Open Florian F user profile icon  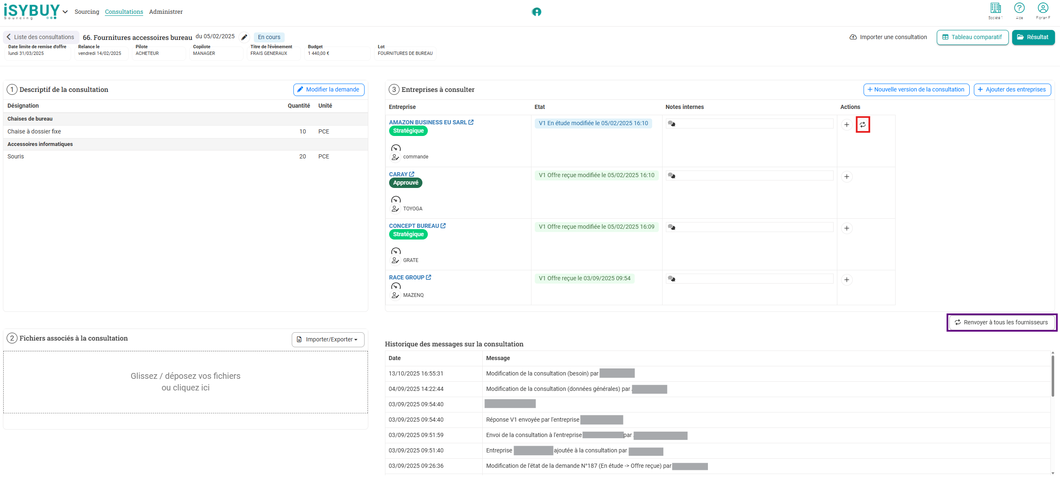(x=1043, y=8)
